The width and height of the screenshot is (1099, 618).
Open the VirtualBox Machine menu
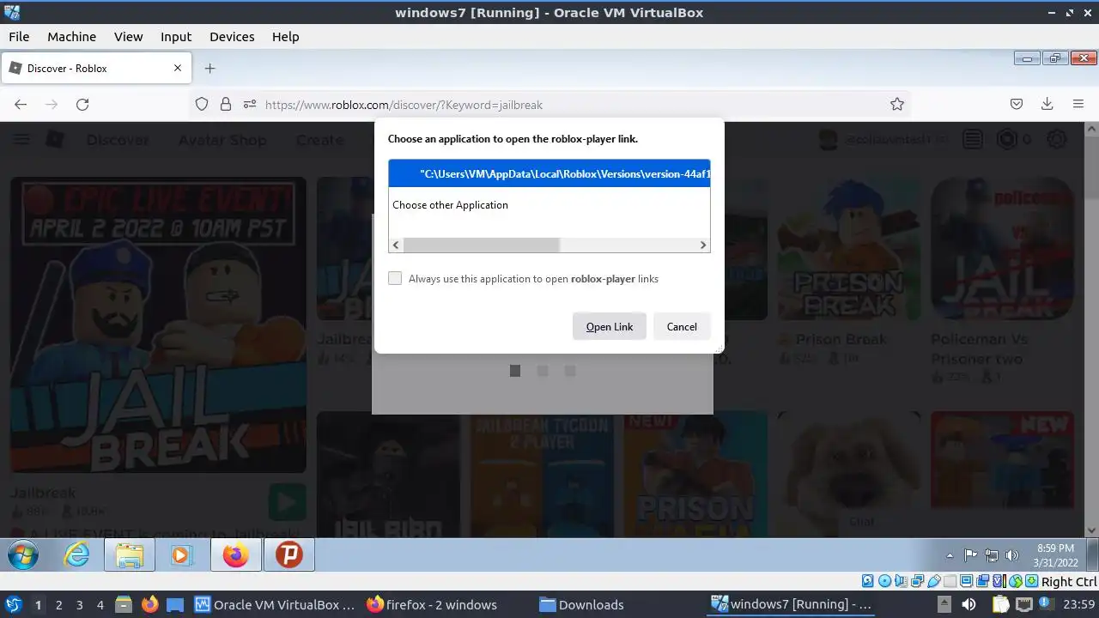pyautogui.click(x=71, y=36)
